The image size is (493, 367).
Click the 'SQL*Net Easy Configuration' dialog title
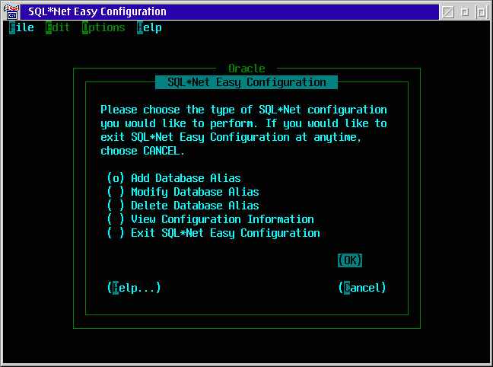coord(247,82)
